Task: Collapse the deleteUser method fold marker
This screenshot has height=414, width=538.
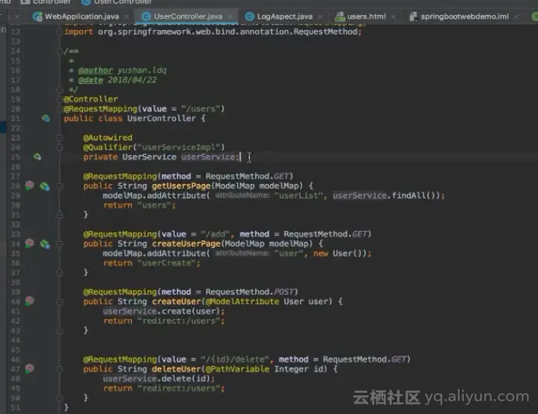Action: pos(59,369)
